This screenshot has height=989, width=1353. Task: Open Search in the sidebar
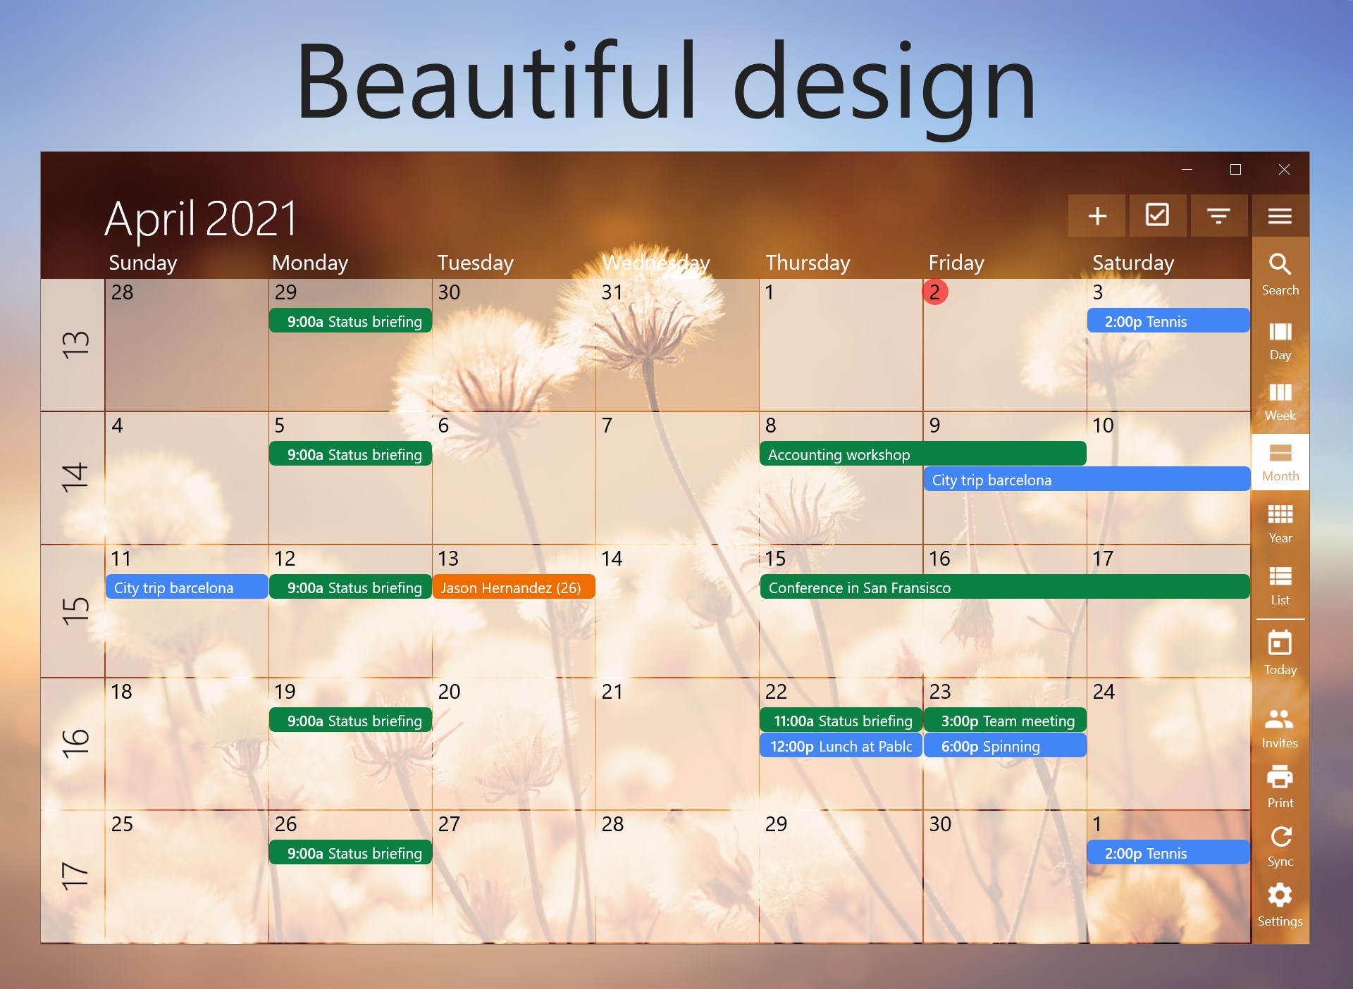tap(1280, 274)
